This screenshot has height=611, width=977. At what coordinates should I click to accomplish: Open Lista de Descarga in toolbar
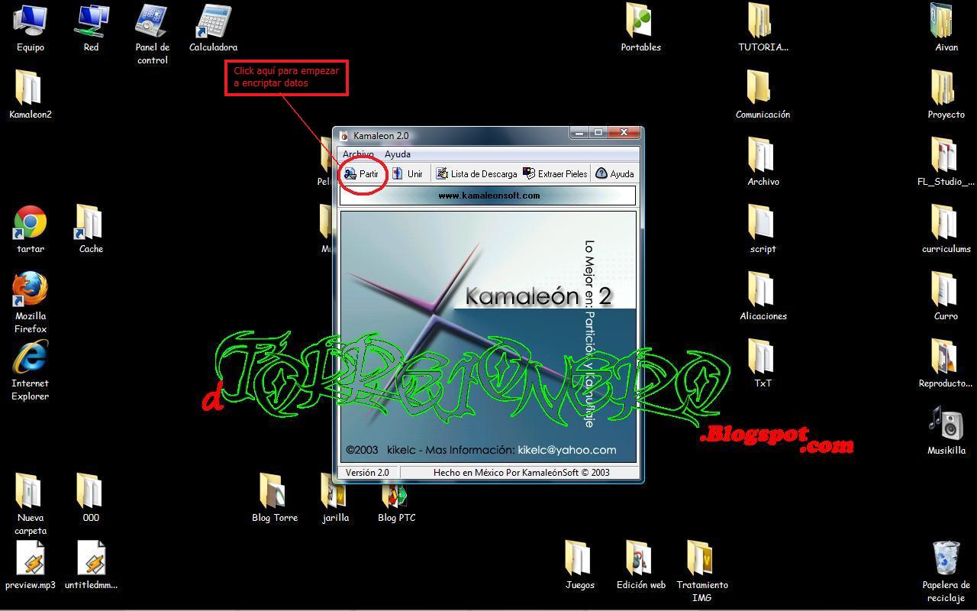(476, 174)
